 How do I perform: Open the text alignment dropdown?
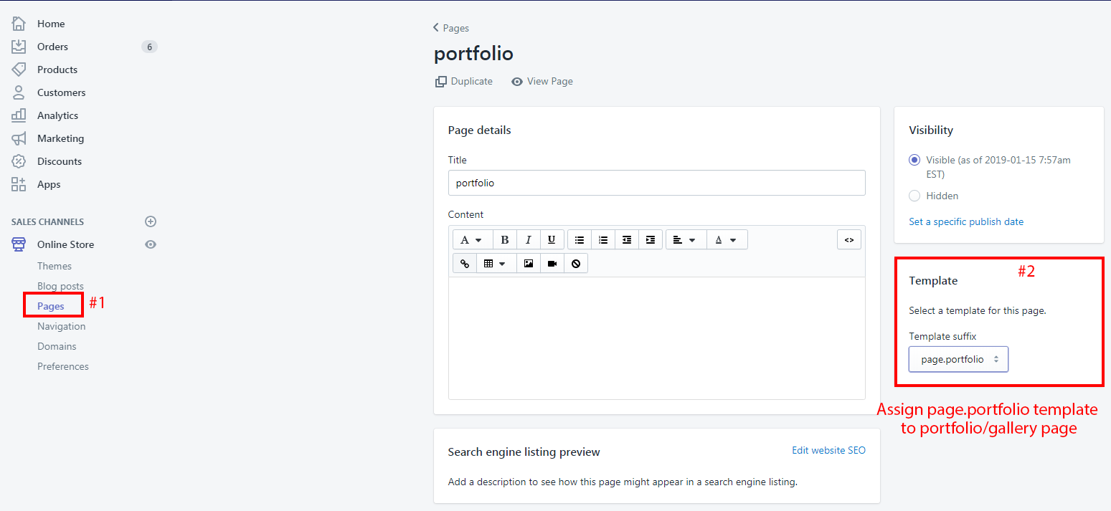685,240
